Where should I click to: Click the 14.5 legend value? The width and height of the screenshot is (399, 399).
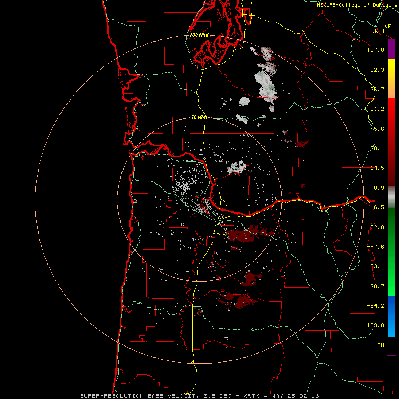pyautogui.click(x=377, y=168)
